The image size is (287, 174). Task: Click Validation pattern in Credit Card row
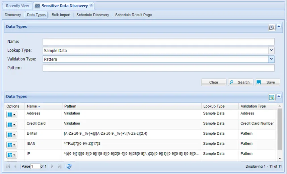(72, 123)
